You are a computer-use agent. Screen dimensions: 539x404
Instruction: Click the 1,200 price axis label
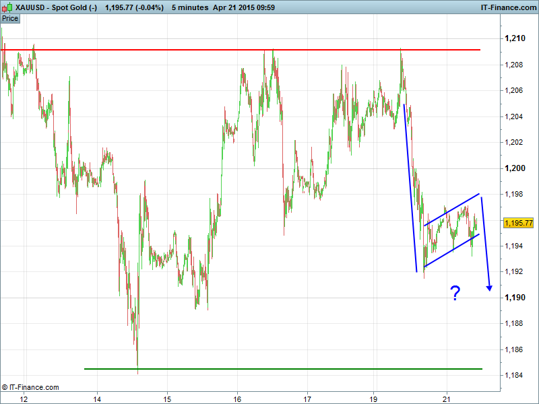click(x=515, y=168)
